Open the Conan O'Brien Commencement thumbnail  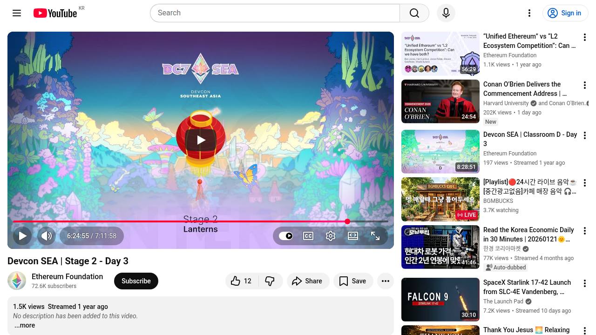[x=440, y=101]
